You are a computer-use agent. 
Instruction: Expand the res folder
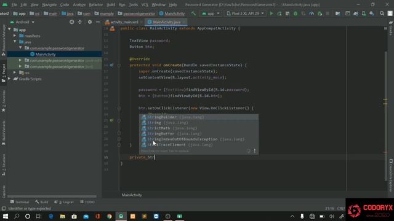tap(15, 72)
